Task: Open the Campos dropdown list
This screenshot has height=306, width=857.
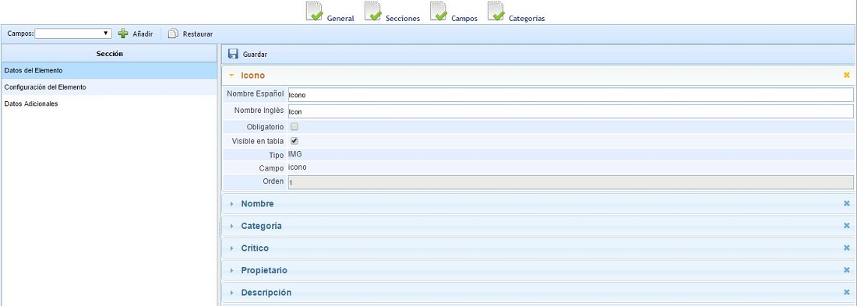Action: pos(73,34)
